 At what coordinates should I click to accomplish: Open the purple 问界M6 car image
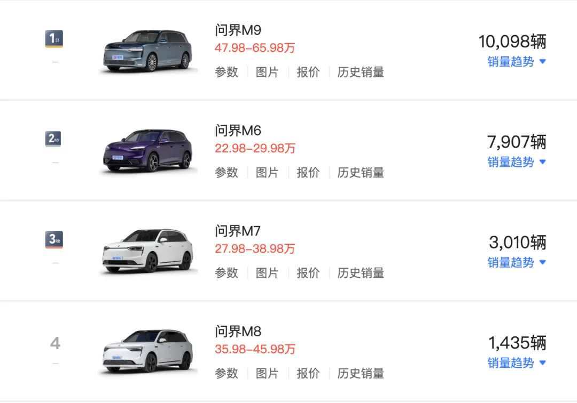point(148,151)
